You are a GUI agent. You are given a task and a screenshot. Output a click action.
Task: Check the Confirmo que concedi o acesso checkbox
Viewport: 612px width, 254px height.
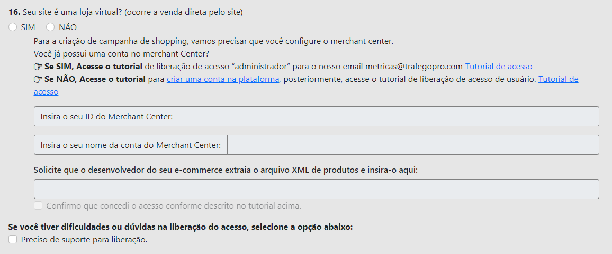tap(38, 206)
